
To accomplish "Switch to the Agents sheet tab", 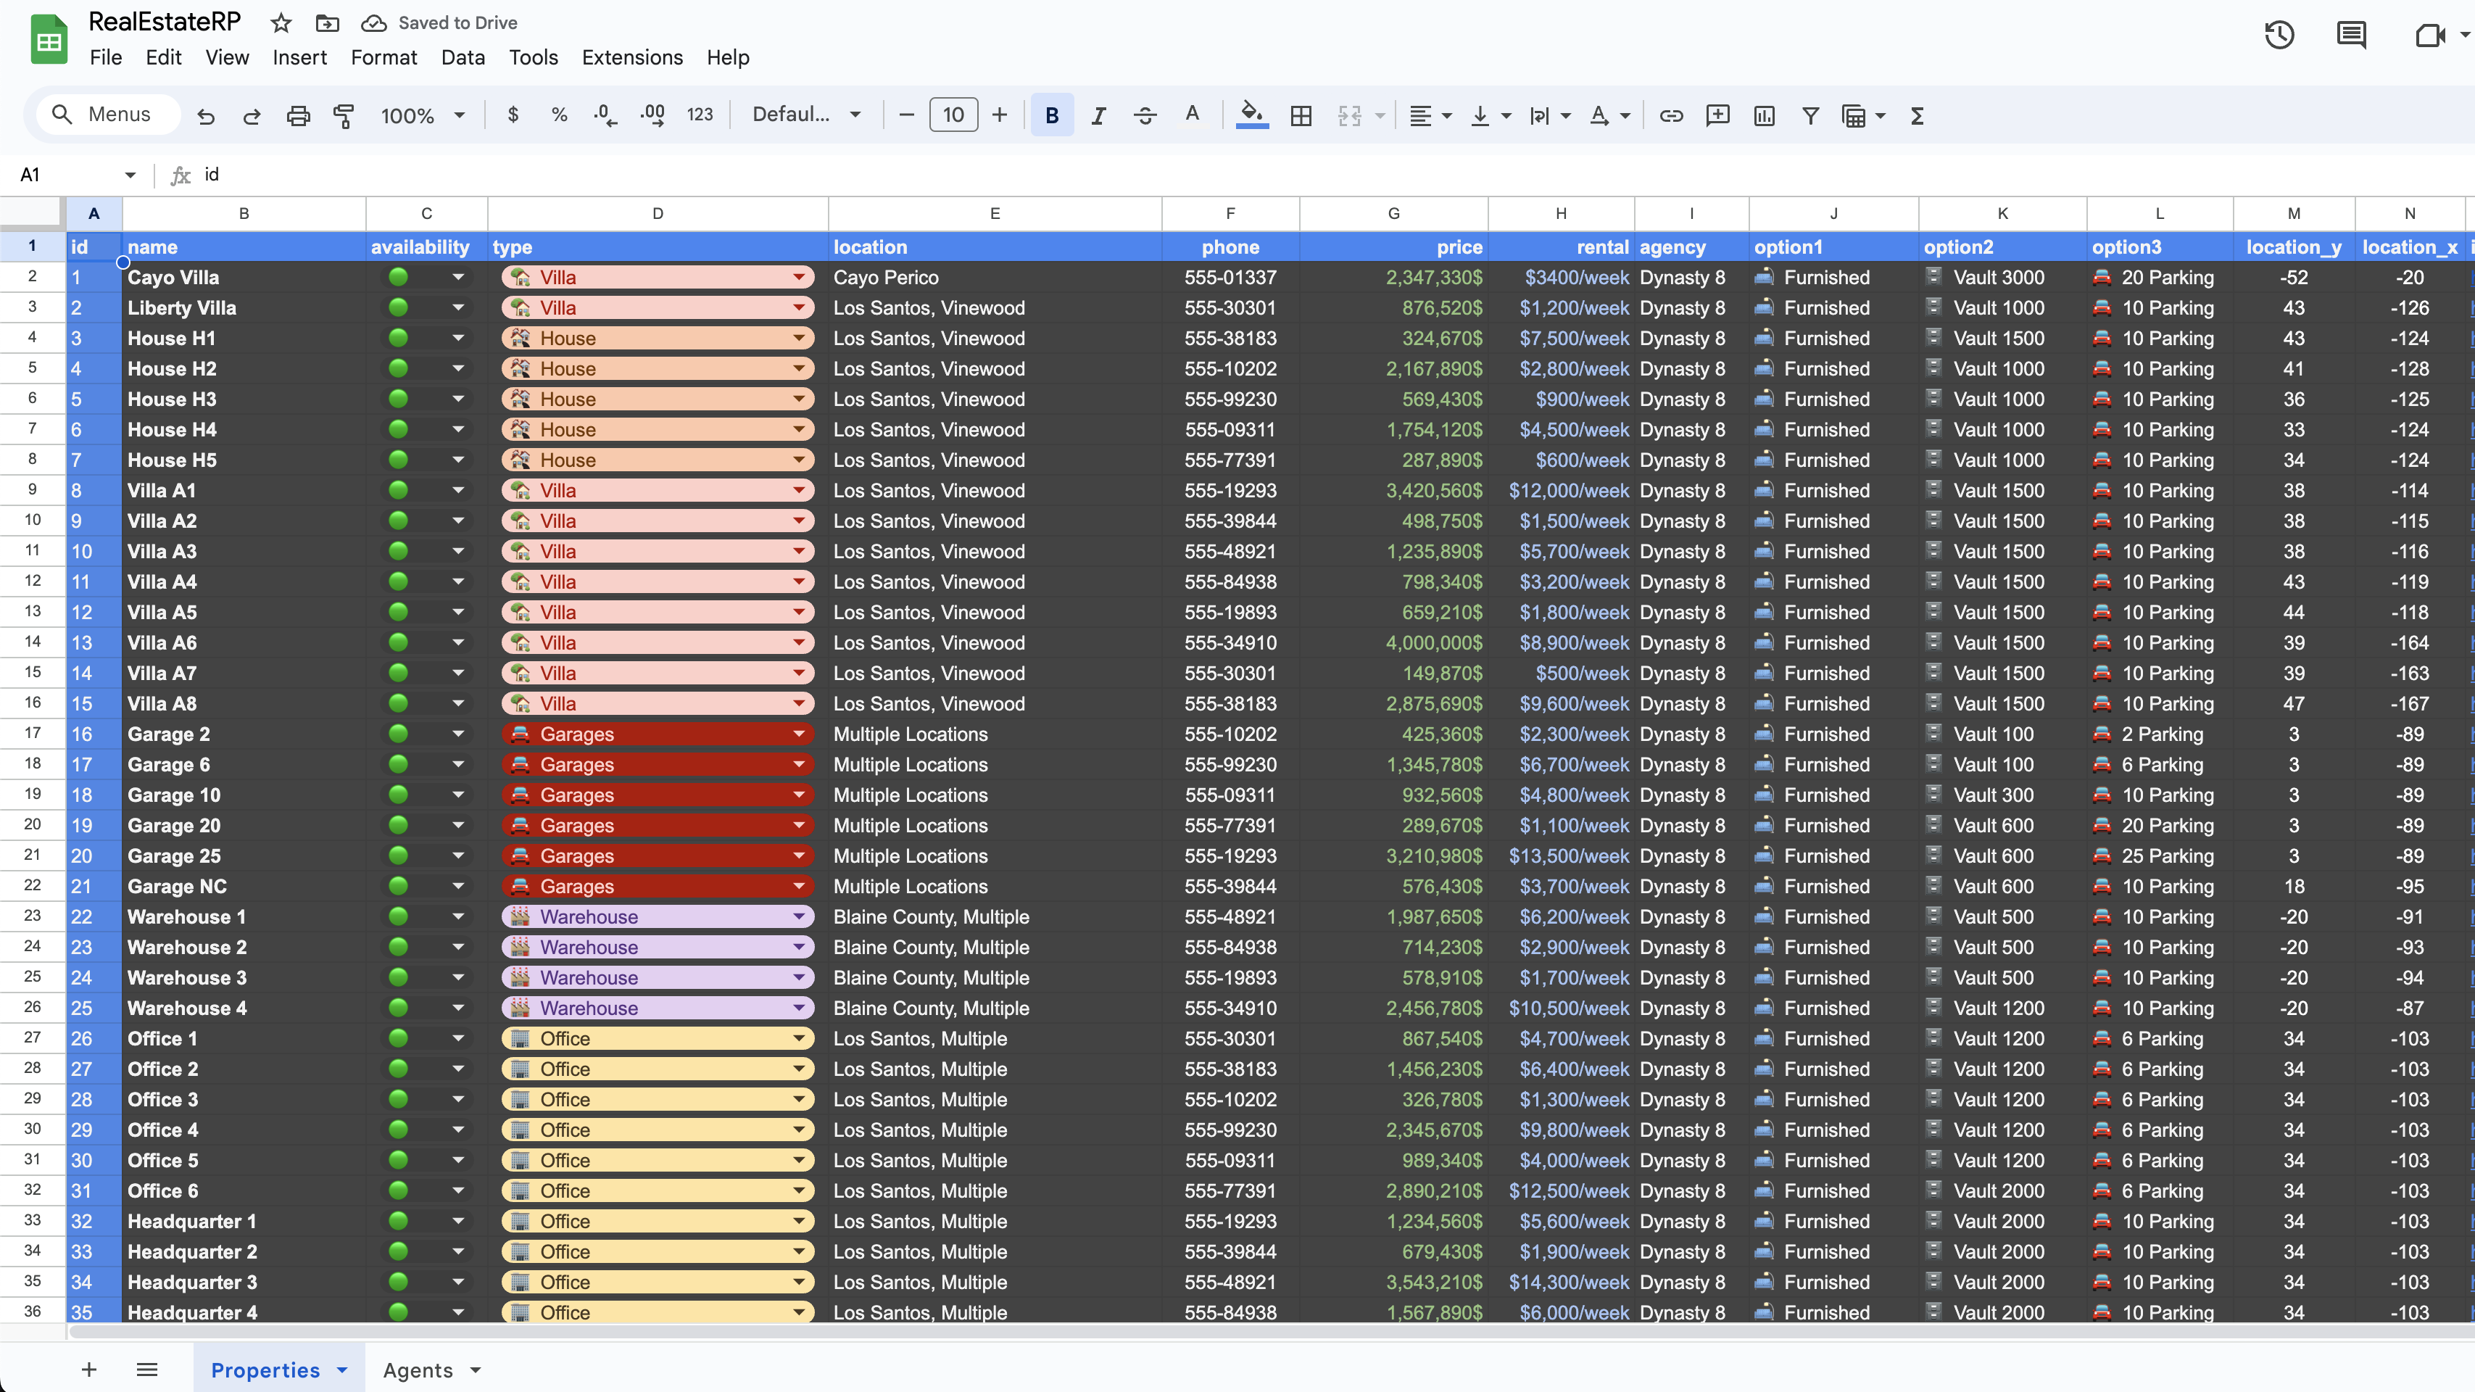I will tap(417, 1370).
